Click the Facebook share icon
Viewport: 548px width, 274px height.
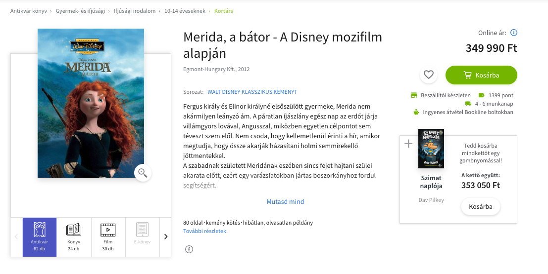189,249
